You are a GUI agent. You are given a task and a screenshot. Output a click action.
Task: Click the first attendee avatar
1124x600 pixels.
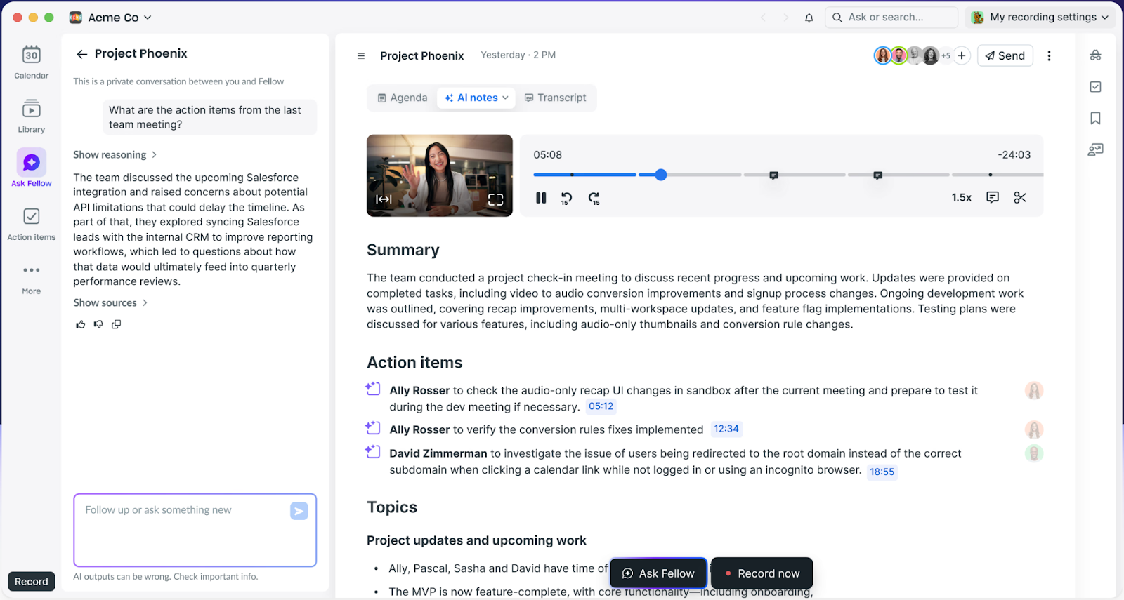tap(882, 55)
